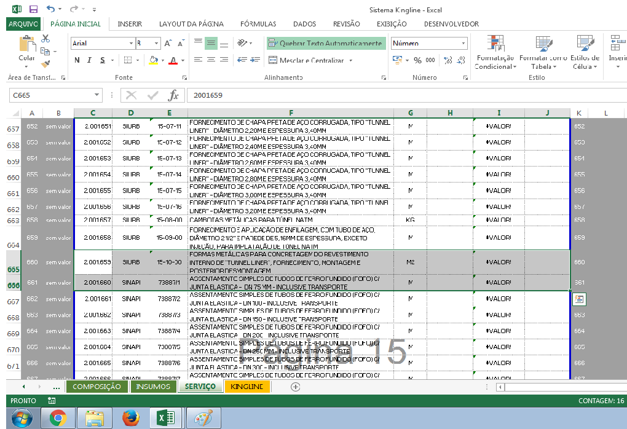The image size is (627, 429).
Task: Apply red font color A
Action: (173, 60)
